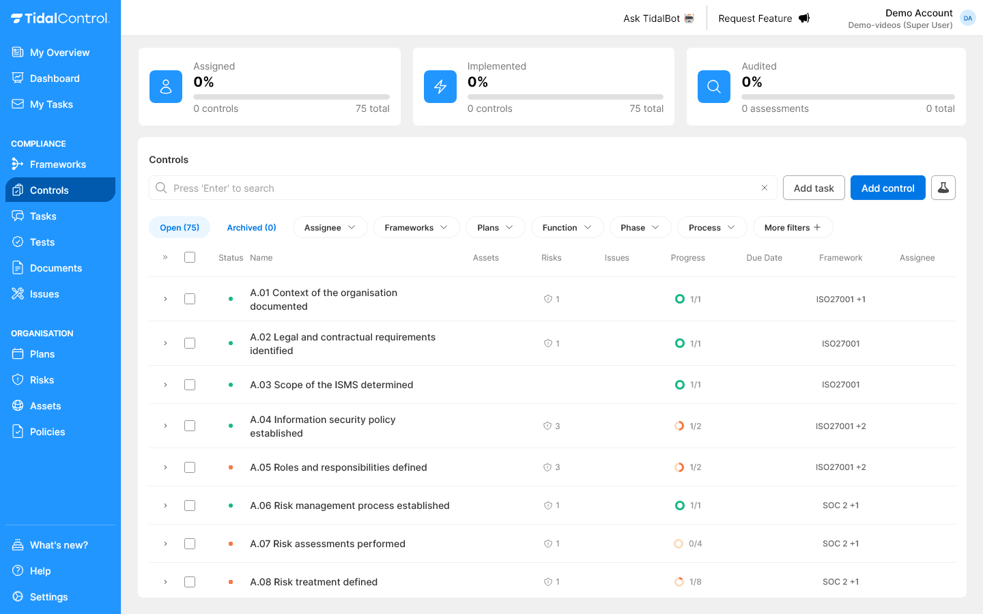This screenshot has width=983, height=614.
Task: Select Issues in the sidebar
Action: [44, 293]
